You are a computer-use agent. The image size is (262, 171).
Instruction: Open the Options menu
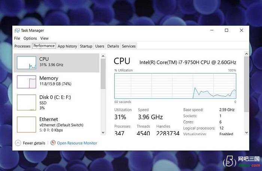tap(30, 38)
